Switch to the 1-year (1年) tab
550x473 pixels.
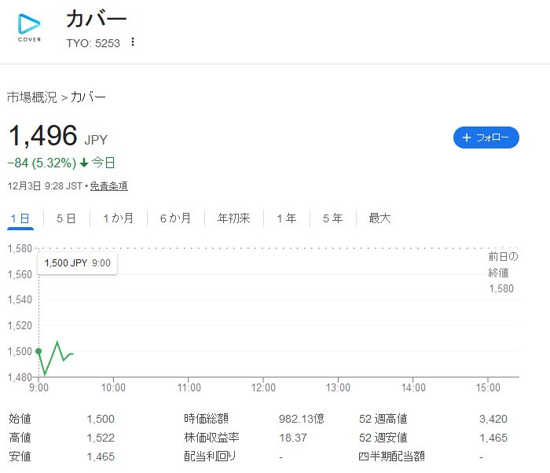click(x=286, y=218)
